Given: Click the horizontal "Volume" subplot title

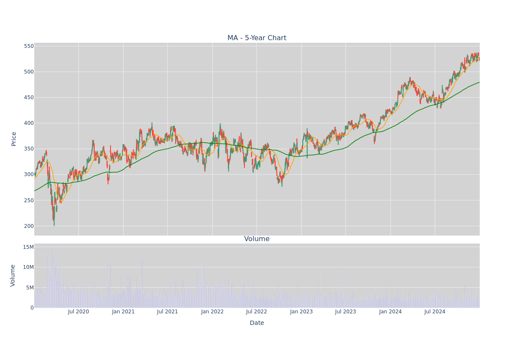Looking at the screenshot, I should 257,239.
